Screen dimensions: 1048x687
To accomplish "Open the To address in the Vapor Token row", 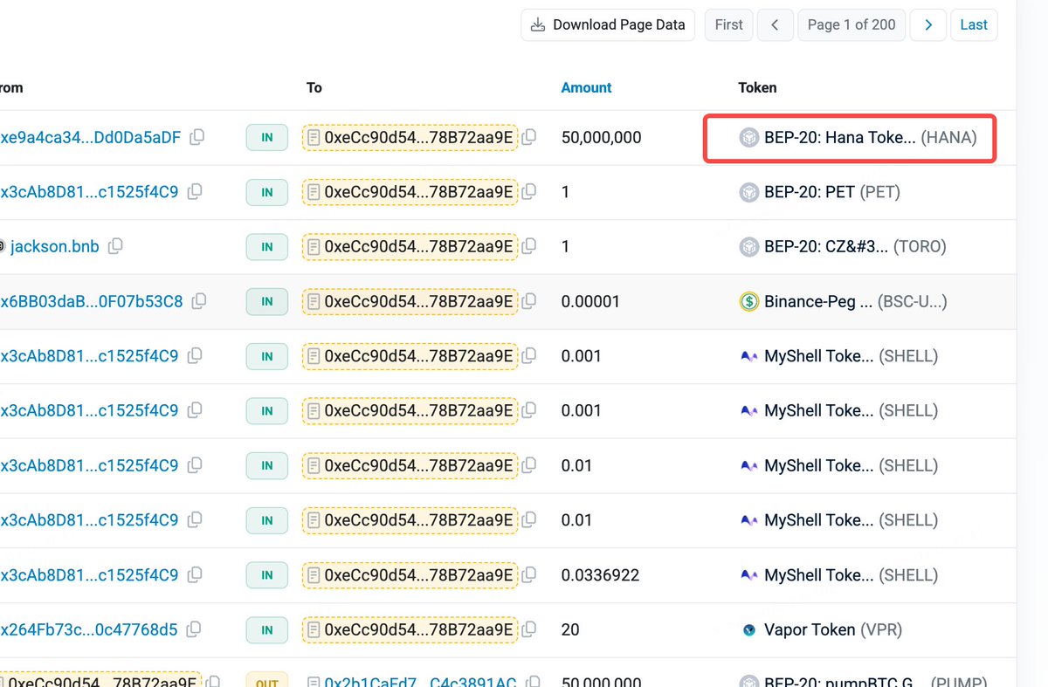I will 418,629.
